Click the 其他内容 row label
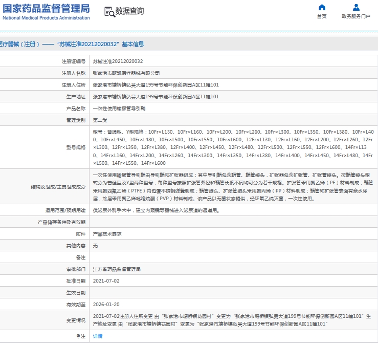This screenshot has height=345, width=378. pos(76,246)
